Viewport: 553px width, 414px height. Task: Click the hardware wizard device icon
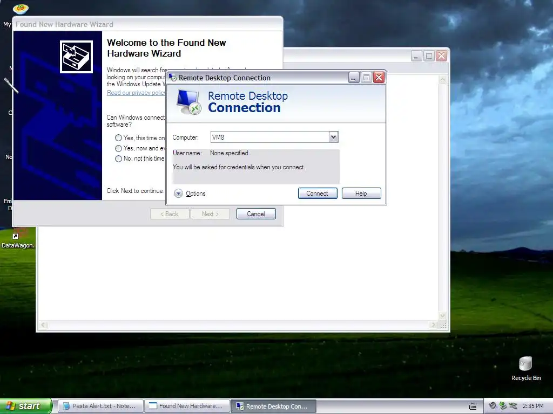click(76, 57)
